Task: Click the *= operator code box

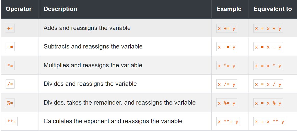Action: 10,65
